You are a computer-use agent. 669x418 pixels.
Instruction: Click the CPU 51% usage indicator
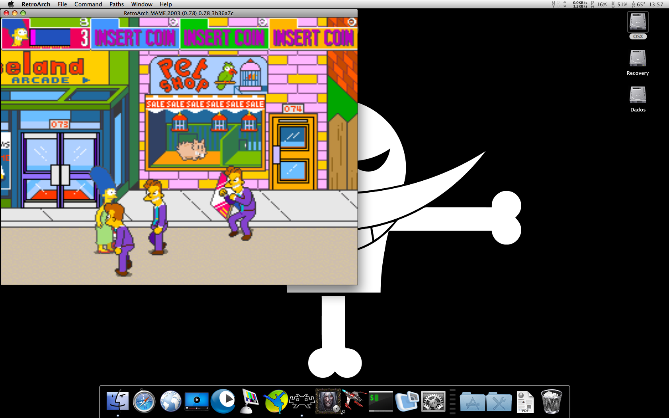(x=619, y=4)
